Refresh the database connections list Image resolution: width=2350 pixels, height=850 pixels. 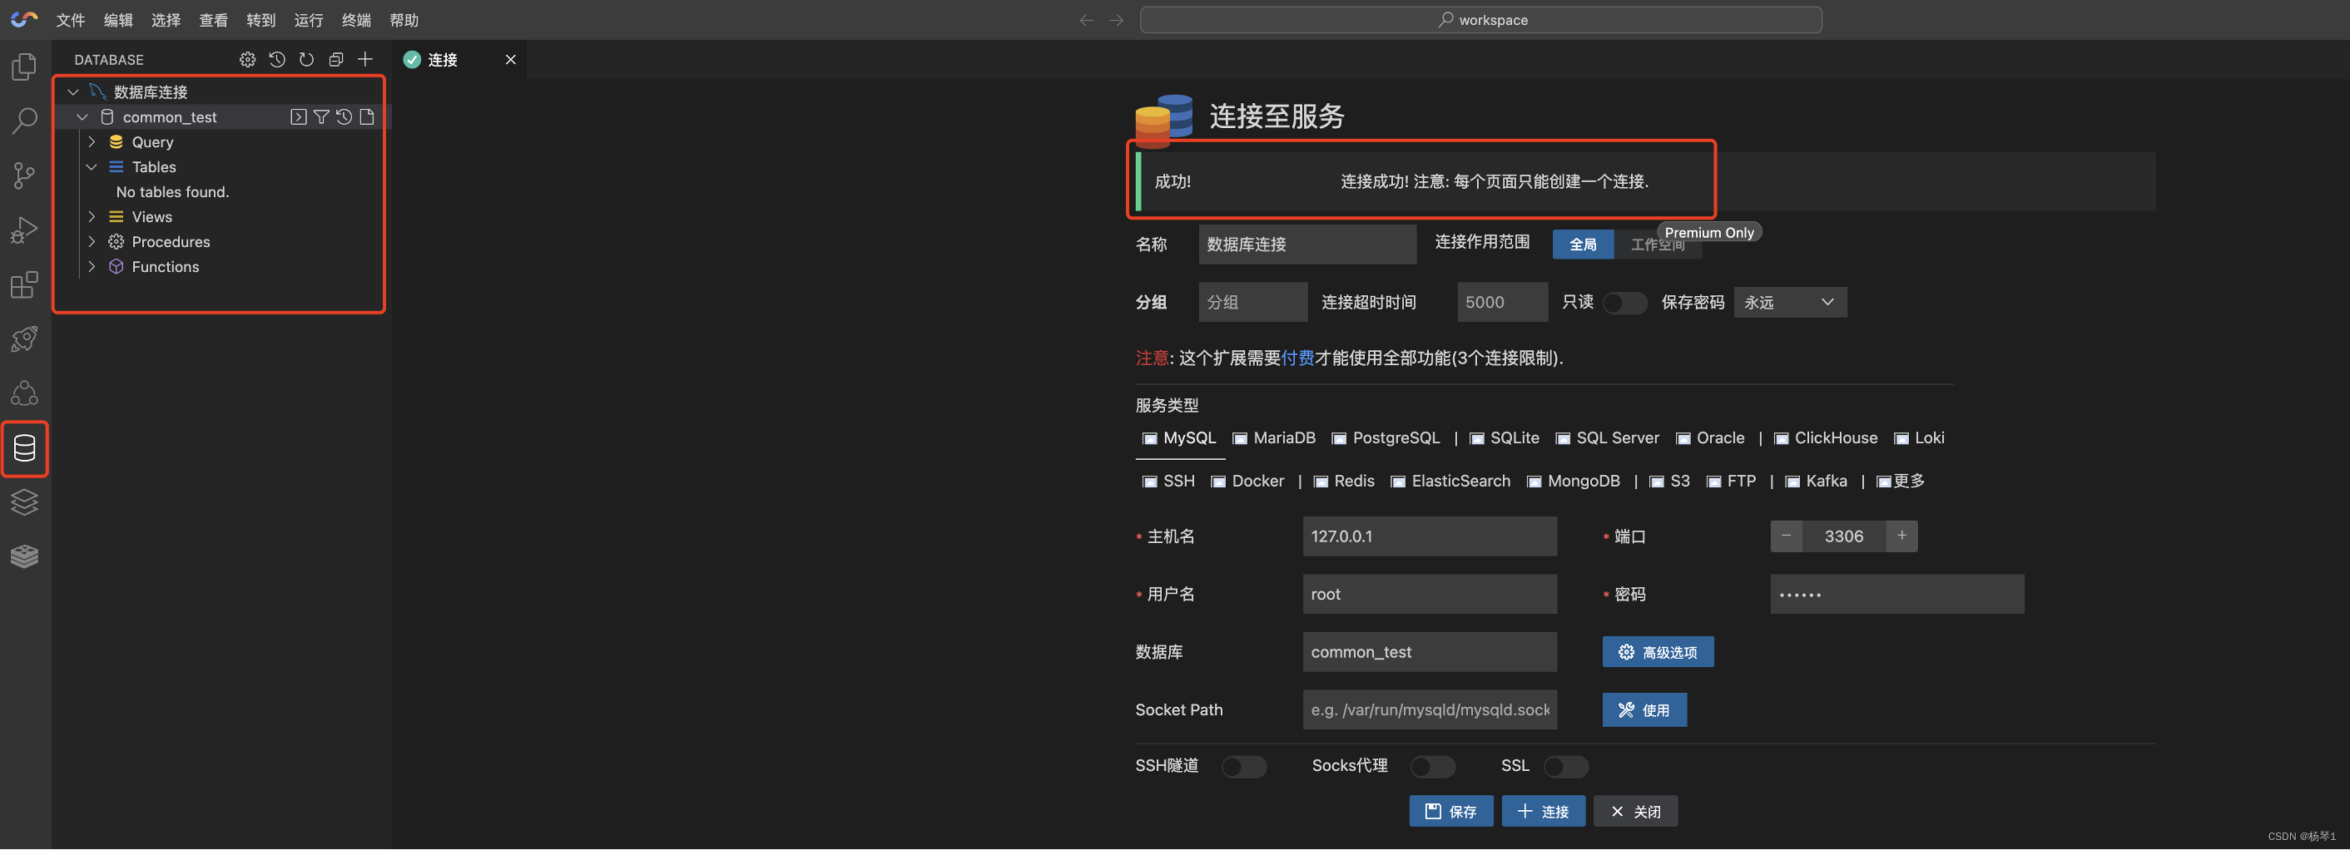tap(306, 59)
